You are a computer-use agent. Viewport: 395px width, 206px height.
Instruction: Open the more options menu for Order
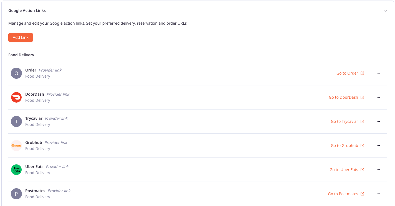tap(378, 73)
